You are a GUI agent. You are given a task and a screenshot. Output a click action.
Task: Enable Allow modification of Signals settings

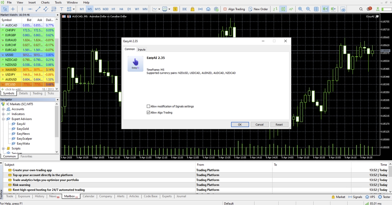tap(149, 106)
